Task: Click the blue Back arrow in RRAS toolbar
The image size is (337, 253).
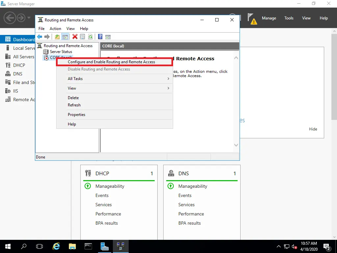Action: coord(39,37)
